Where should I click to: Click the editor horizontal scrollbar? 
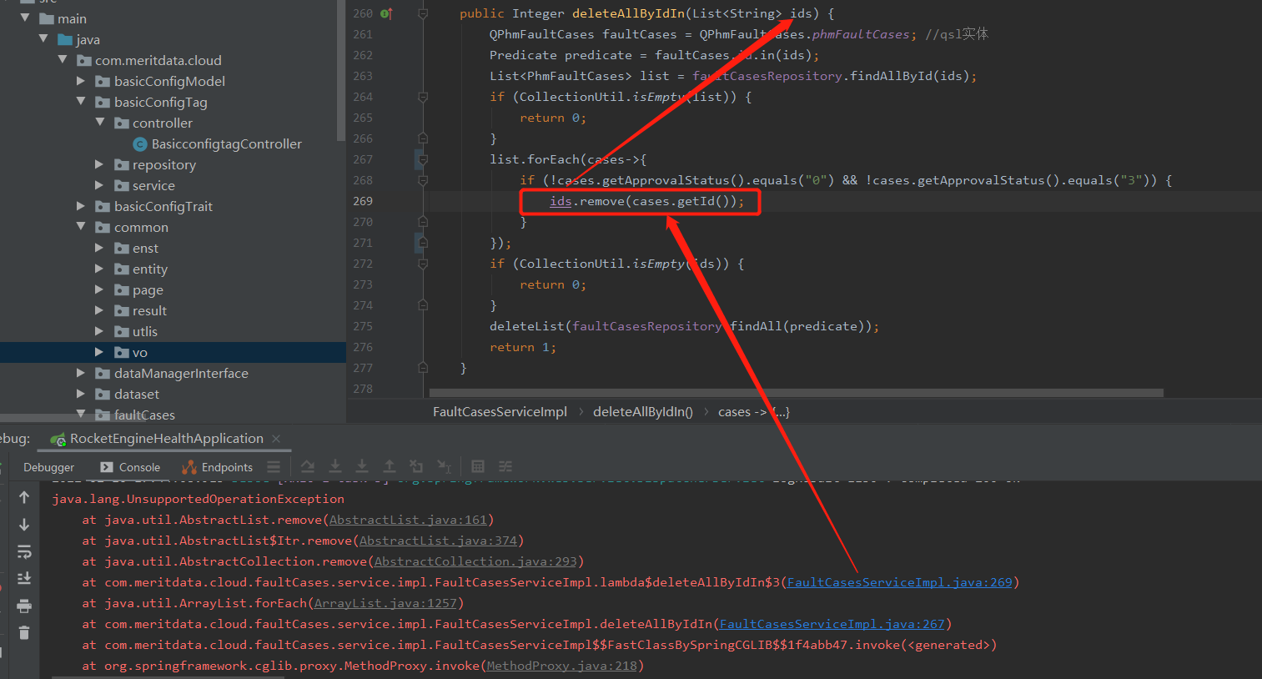point(796,392)
